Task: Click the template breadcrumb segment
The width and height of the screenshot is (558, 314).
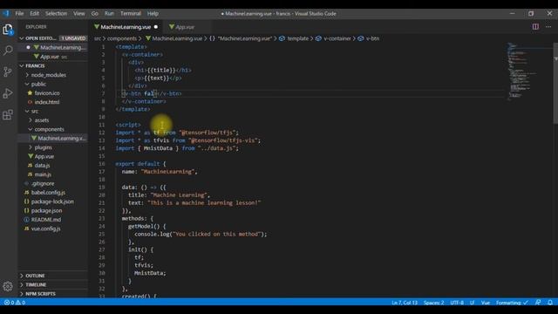Action: 294,38
